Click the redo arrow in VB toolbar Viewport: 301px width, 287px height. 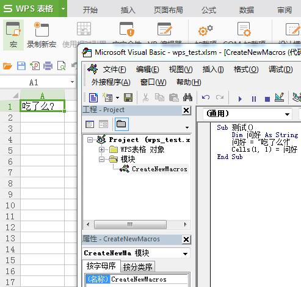[220, 97]
